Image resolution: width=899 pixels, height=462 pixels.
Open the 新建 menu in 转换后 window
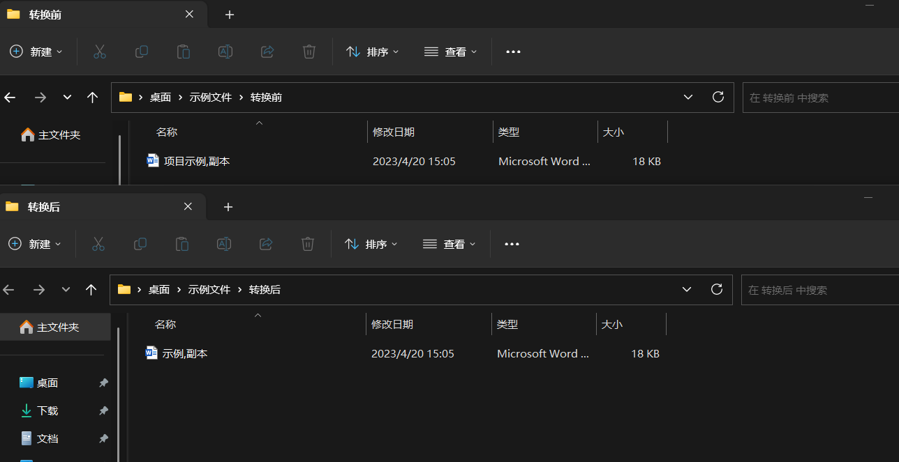pos(35,244)
